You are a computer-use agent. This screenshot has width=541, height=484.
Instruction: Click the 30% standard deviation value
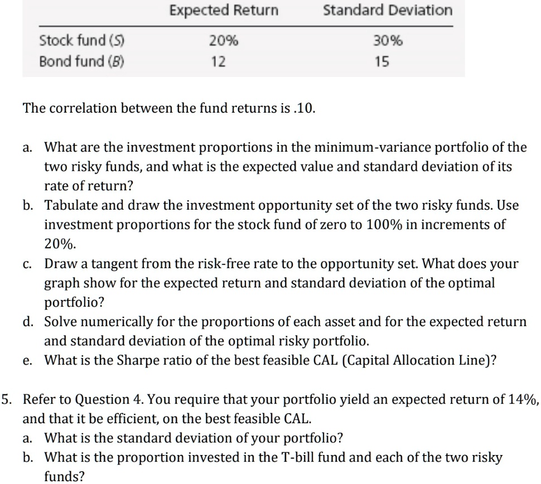(388, 41)
